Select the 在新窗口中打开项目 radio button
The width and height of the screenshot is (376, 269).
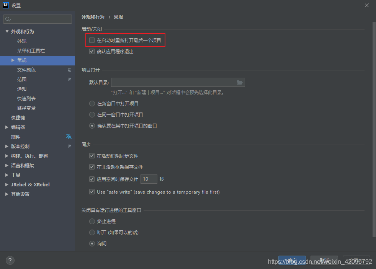[x=92, y=103]
